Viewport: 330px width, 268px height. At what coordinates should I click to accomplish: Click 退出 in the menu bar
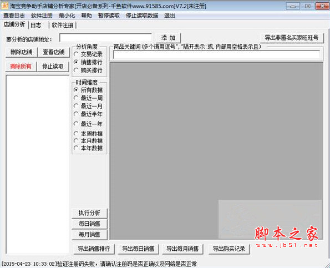(x=169, y=16)
